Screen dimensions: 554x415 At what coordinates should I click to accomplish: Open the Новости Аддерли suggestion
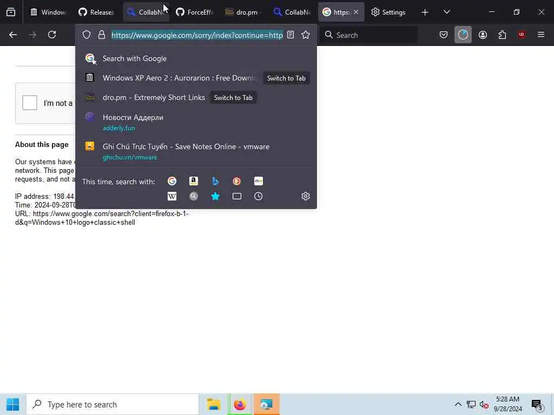[196, 122]
